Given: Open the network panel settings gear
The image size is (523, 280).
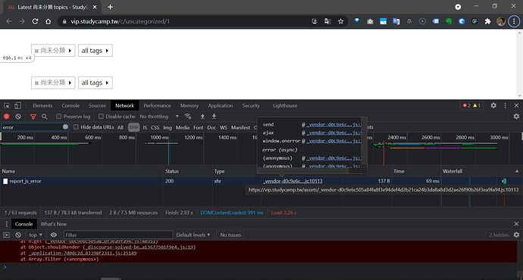Looking at the screenshot, I should 516,117.
